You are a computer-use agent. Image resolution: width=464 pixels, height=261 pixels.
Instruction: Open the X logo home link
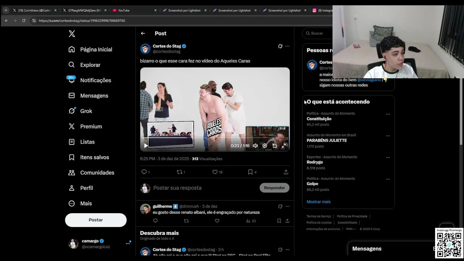[x=72, y=34]
